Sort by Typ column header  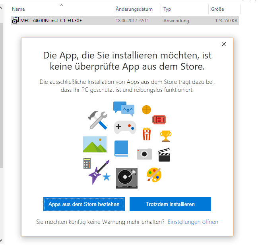click(167, 9)
